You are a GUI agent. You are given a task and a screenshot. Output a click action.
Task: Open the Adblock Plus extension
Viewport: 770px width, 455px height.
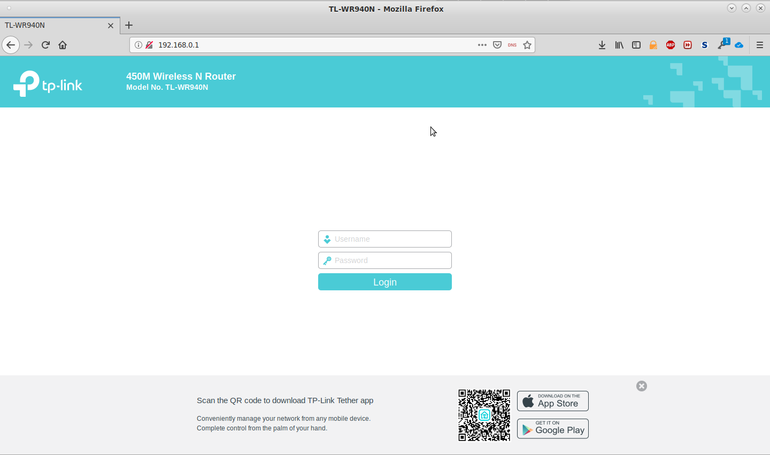click(671, 45)
